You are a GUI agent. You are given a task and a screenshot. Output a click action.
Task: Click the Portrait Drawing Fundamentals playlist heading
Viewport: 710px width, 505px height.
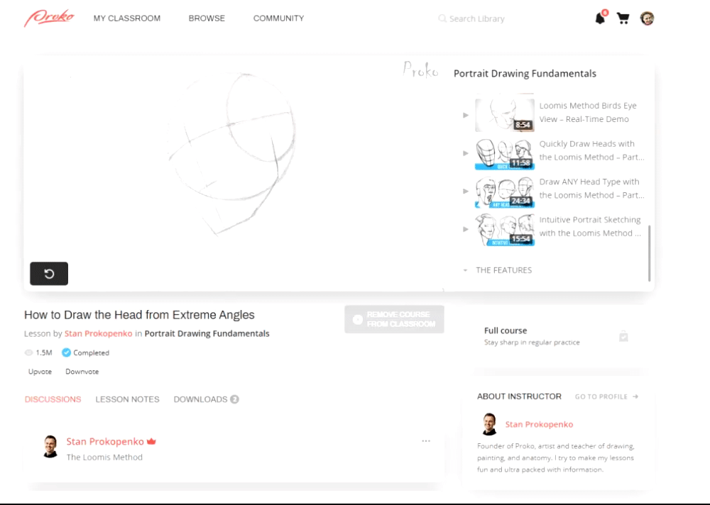tap(525, 73)
